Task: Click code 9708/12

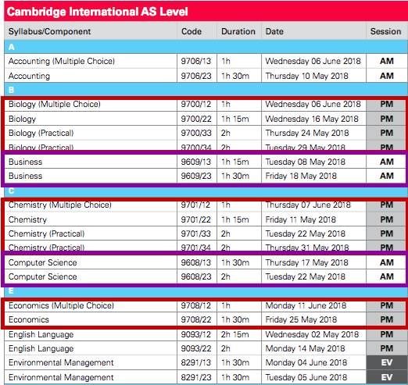Action: click(196, 305)
